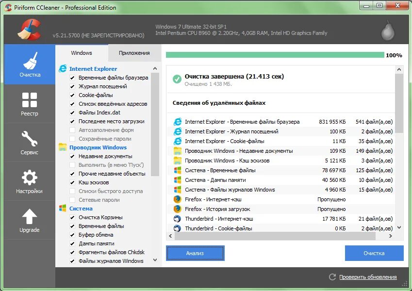Image resolution: width=412 pixels, height=291 pixels.
Task: Click the Анализ button
Action: (195, 253)
